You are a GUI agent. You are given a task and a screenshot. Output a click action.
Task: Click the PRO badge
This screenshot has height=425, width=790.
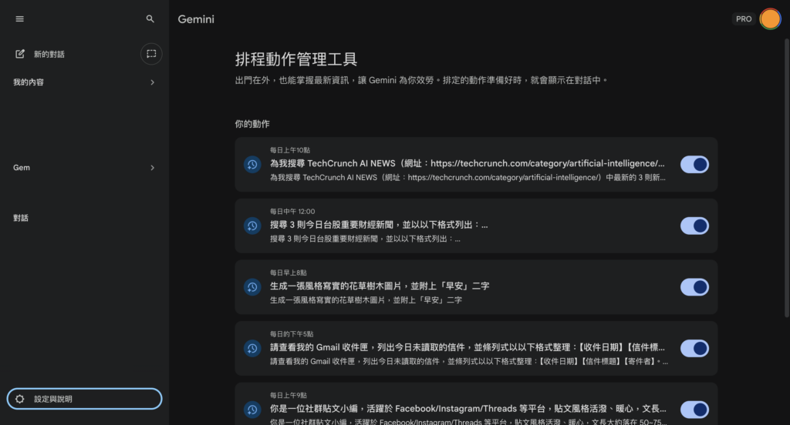click(744, 19)
